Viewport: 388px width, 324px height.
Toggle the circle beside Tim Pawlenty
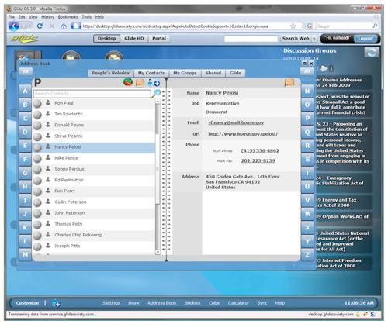pyautogui.click(x=37, y=115)
